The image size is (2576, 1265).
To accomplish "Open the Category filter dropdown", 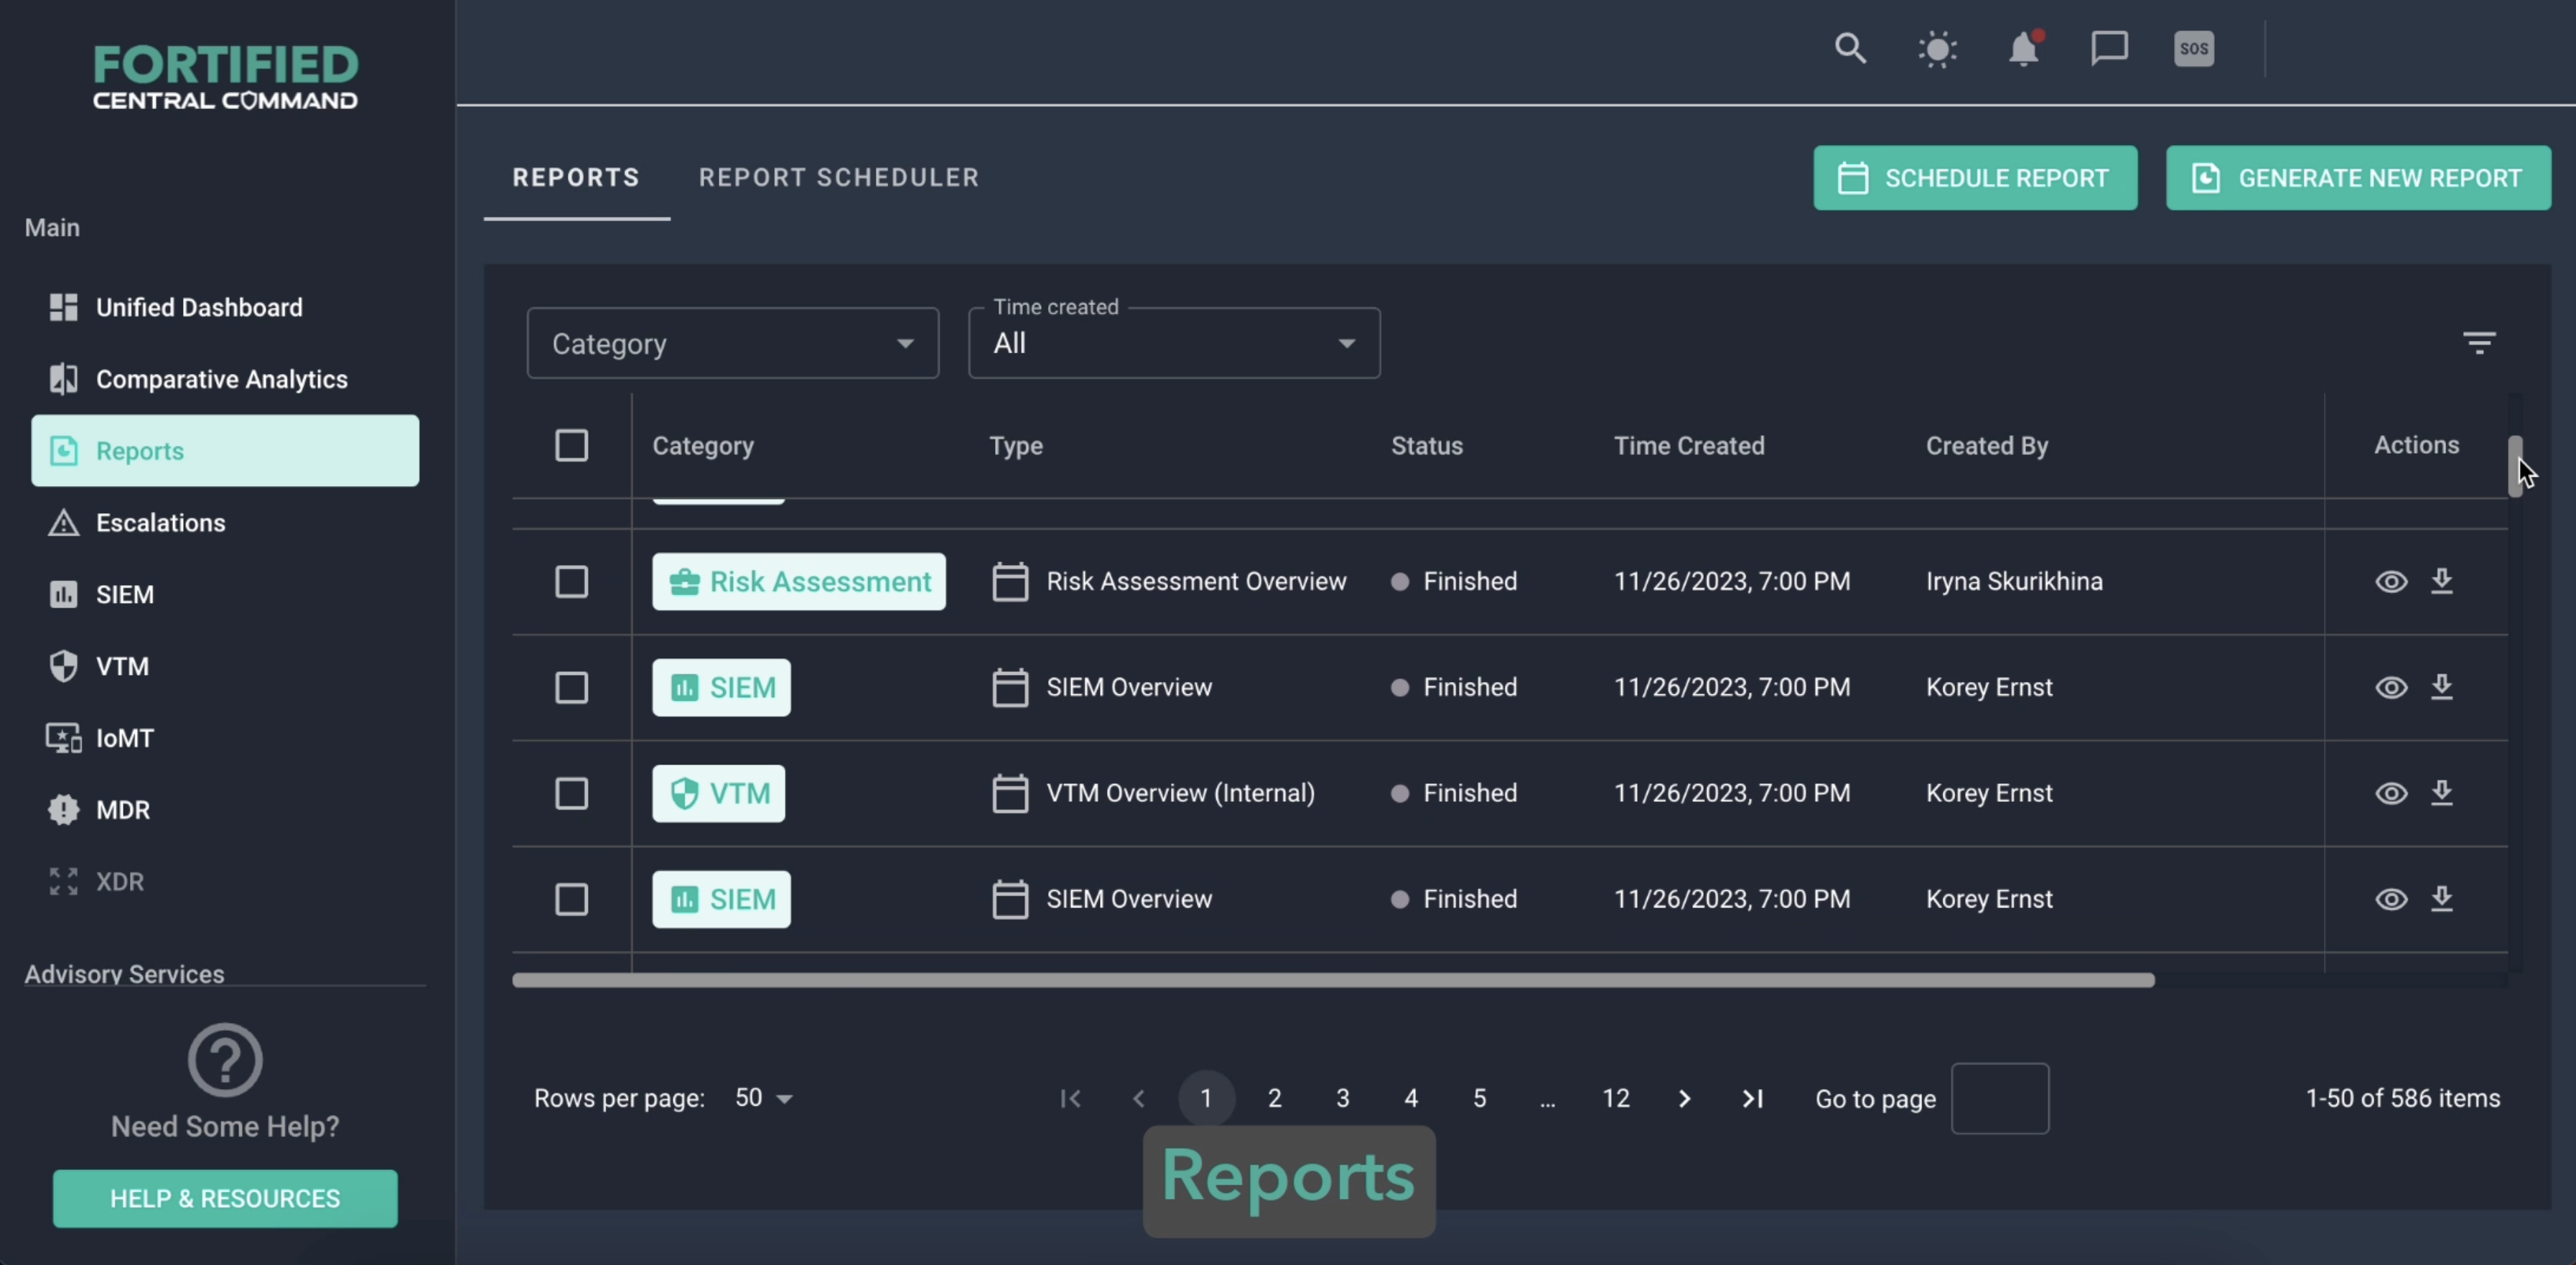I will (x=732, y=343).
